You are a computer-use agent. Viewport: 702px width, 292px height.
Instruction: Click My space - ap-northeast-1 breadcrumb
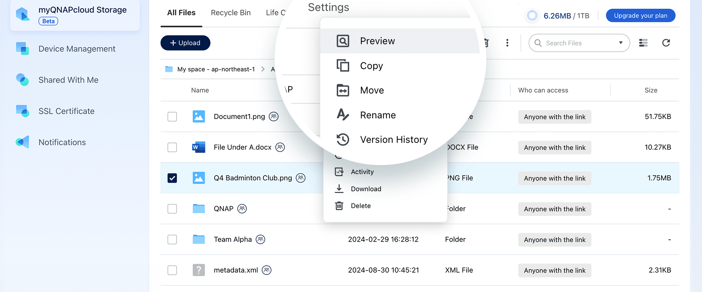tap(216, 69)
